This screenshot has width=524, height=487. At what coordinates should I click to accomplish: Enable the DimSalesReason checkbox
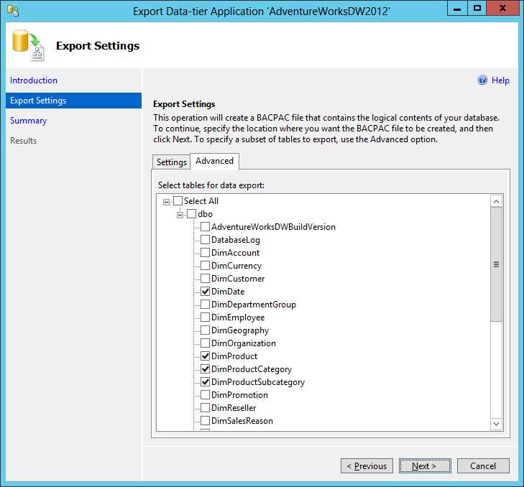(x=205, y=420)
